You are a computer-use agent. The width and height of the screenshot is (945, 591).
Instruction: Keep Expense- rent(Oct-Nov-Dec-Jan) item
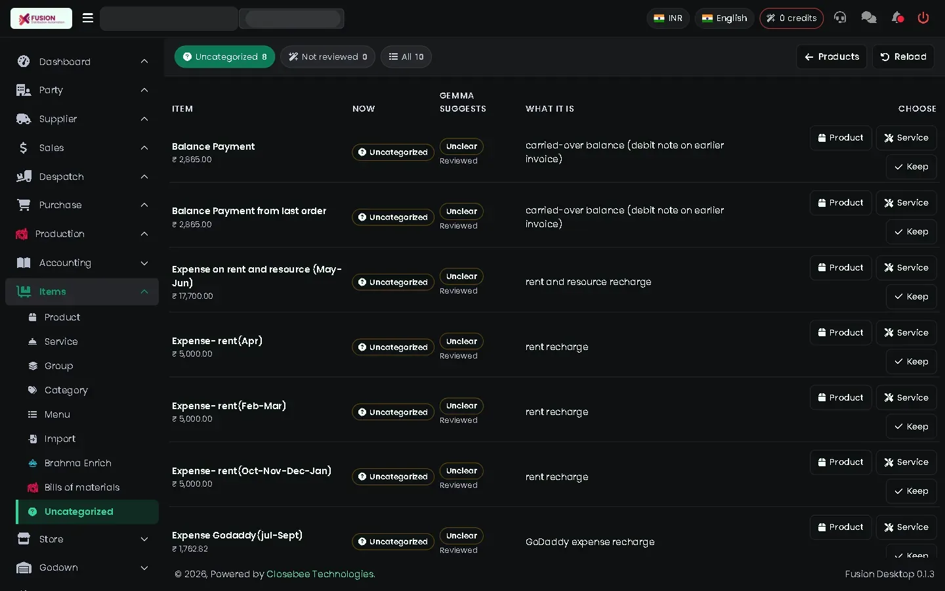pyautogui.click(x=911, y=491)
